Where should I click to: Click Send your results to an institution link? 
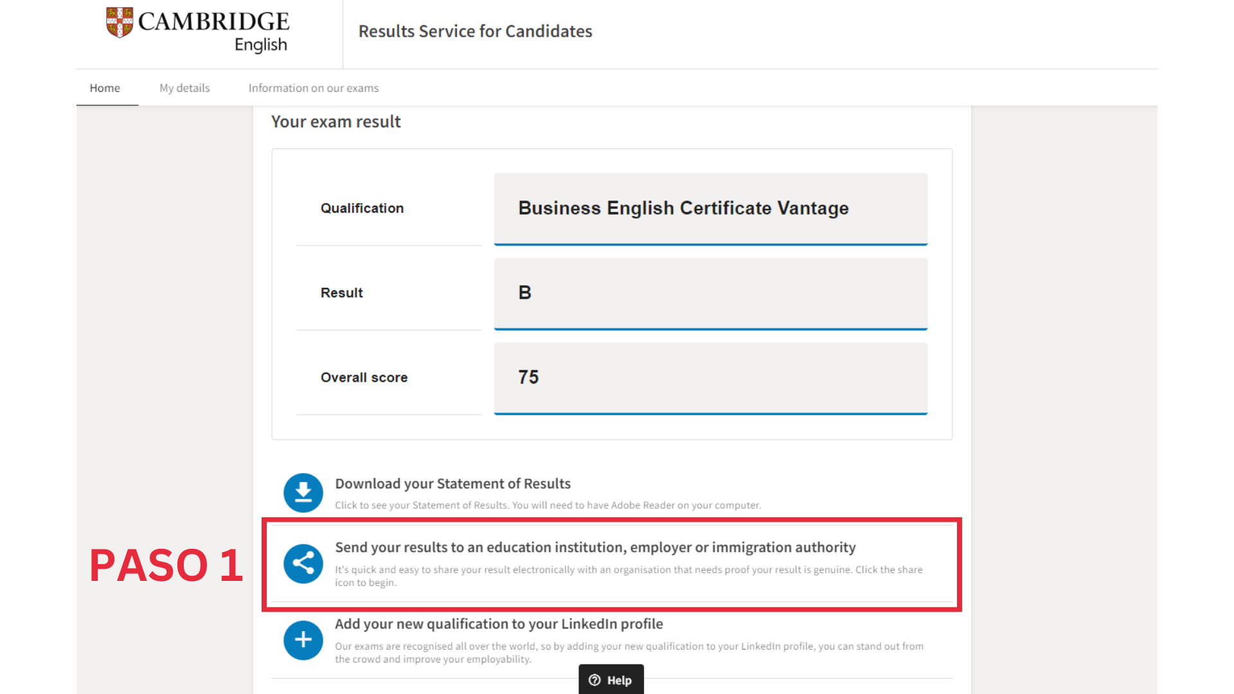595,547
